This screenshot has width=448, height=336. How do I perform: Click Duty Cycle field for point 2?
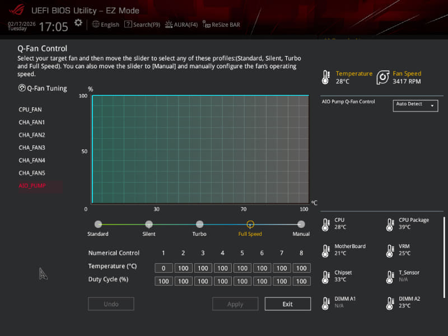point(183,281)
